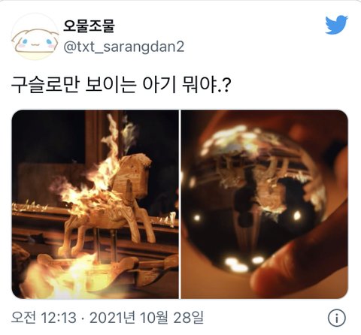361x335 pixels.
Task: Select the tweet text 구슬로만 보이는 아기 뭐야.?
Action: pos(120,85)
